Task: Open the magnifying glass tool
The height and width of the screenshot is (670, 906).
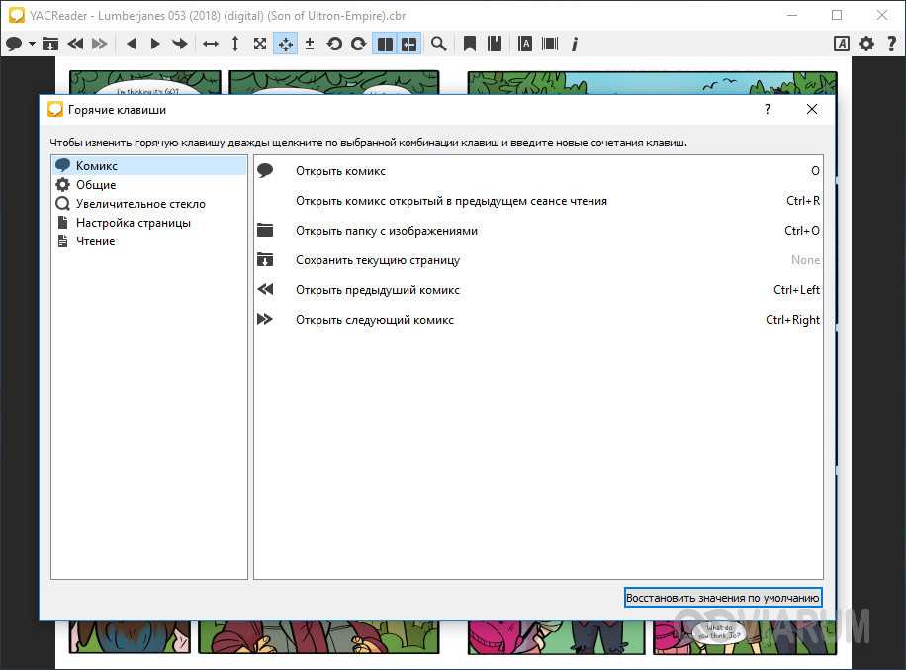Action: coord(438,44)
